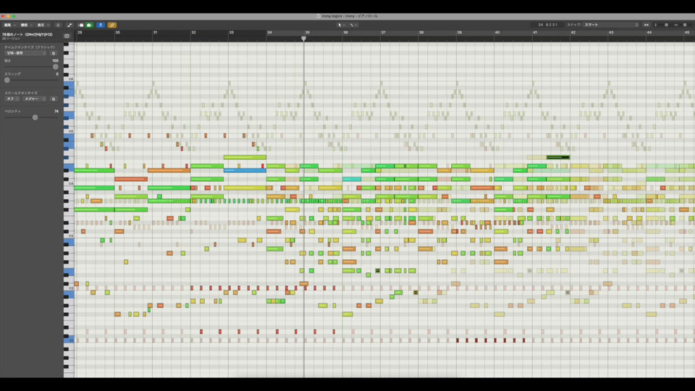Click bar 38 in the ruler
The width and height of the screenshot is (695, 391).
(x=421, y=33)
